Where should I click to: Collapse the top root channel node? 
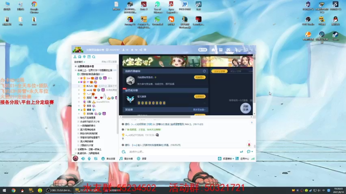tap(76, 66)
